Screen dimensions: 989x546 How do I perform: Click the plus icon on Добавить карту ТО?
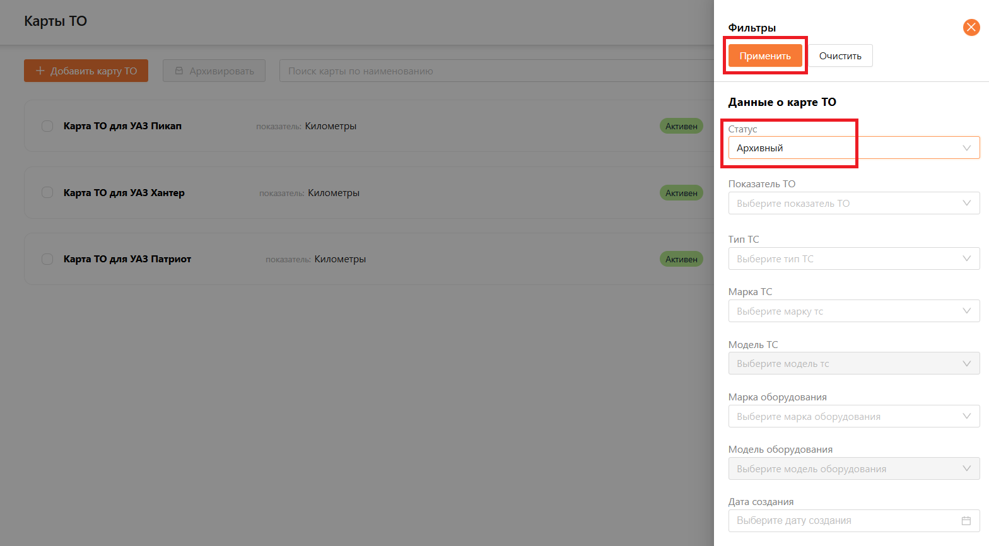click(x=40, y=71)
